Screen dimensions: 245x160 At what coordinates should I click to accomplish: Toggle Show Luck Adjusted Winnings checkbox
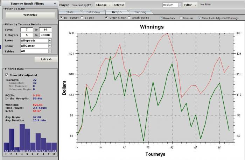[199, 18]
